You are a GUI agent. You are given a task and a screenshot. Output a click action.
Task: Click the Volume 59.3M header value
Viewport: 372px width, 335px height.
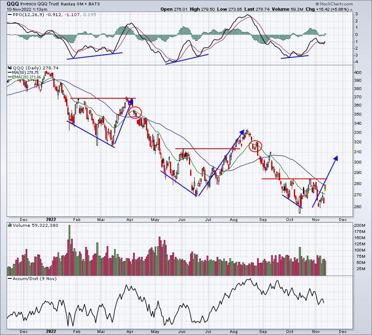288,9
